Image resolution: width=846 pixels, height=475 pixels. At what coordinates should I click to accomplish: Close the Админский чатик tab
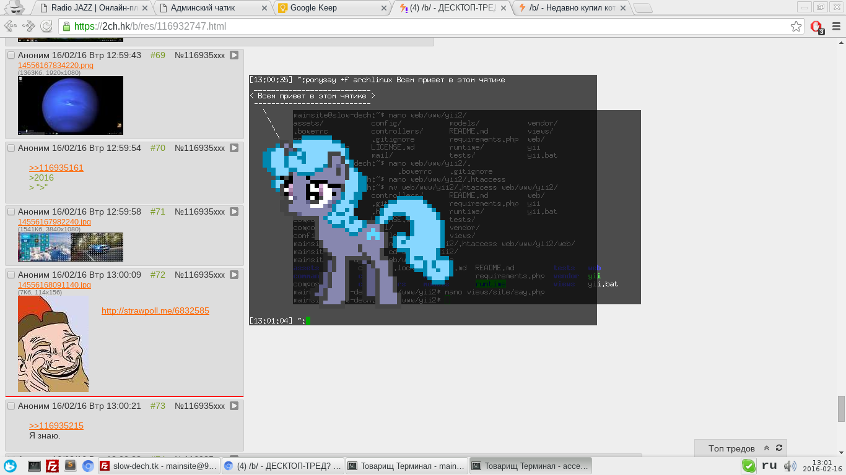click(264, 8)
